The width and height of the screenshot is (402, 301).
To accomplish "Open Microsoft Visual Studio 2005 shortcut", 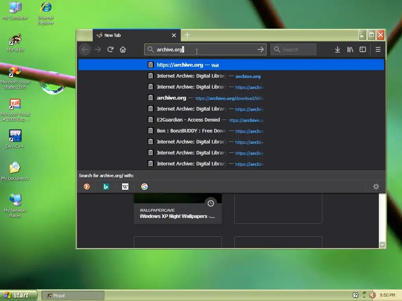I will (15, 78).
